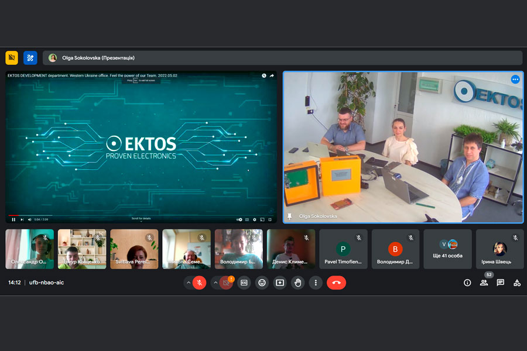
Task: Click the Watch later clock icon
Action: 264,75
